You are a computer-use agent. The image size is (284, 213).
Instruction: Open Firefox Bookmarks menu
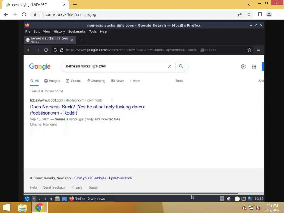click(x=77, y=32)
